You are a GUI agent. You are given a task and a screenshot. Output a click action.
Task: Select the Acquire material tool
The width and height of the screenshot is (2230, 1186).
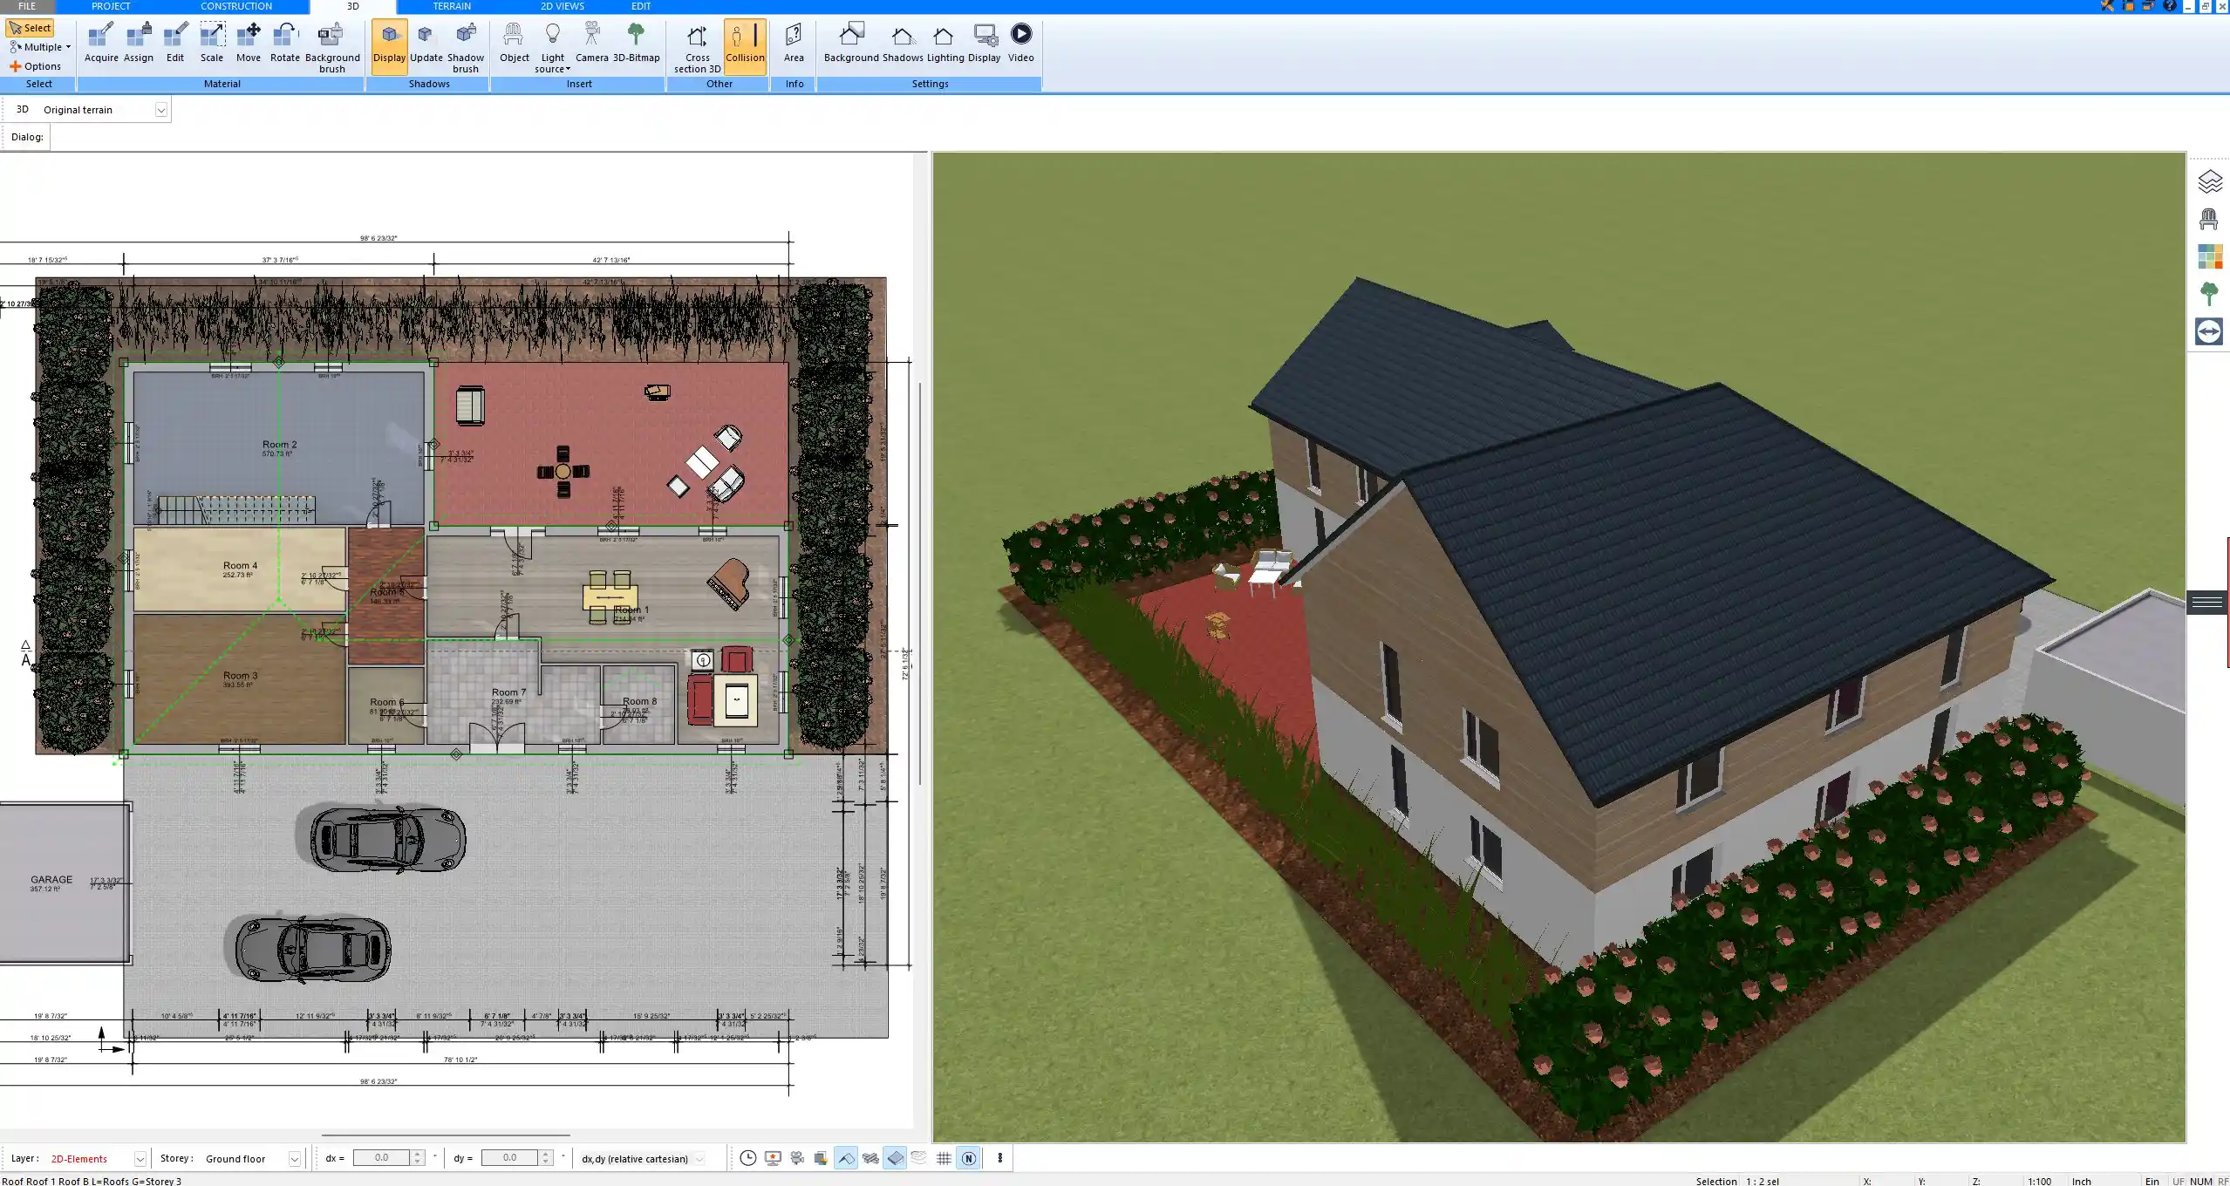pos(101,44)
